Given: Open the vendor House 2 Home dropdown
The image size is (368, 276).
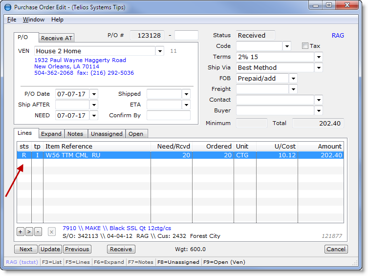Looking at the screenshot, I should 160,51.
